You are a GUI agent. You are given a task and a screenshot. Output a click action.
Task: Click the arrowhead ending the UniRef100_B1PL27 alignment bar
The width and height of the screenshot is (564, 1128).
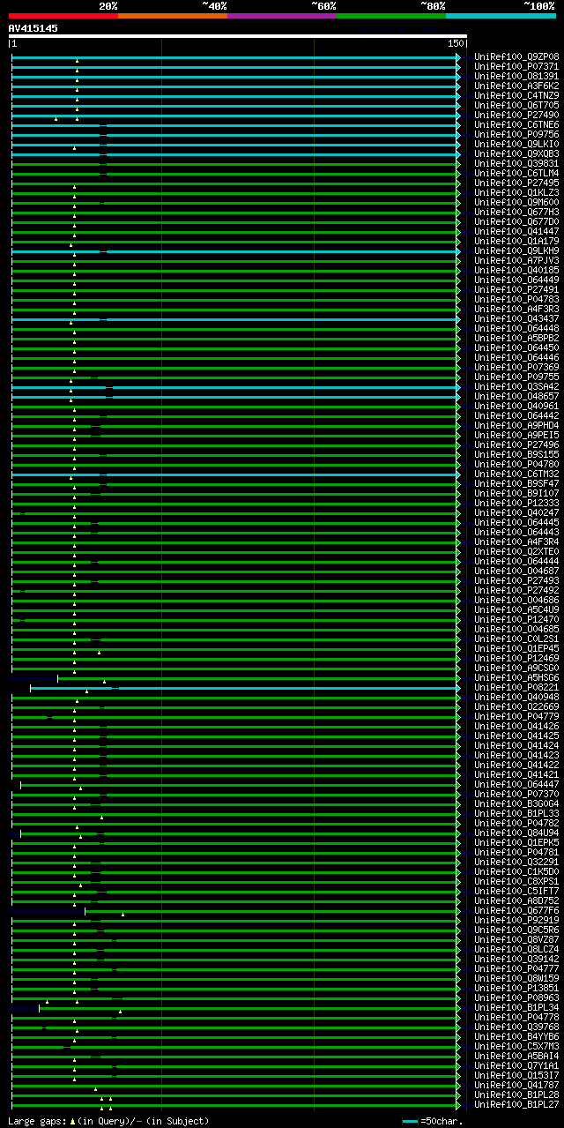[458, 1104]
